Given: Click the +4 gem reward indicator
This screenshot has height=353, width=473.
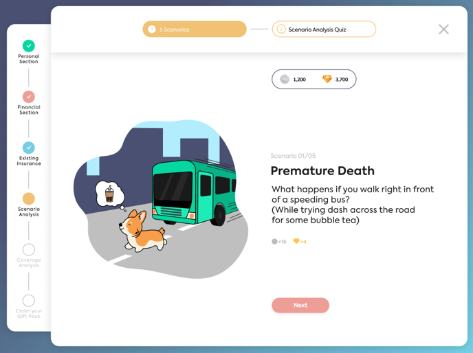Looking at the screenshot, I should click(300, 242).
